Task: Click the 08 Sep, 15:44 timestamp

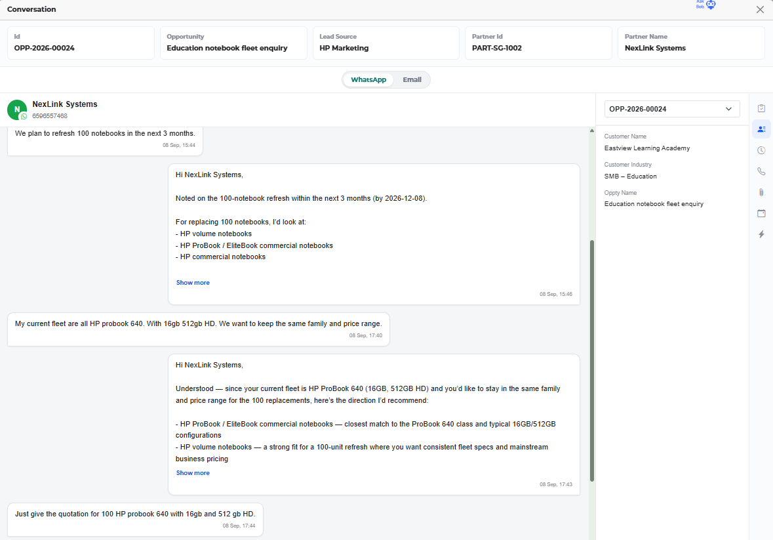Action: pos(179,145)
